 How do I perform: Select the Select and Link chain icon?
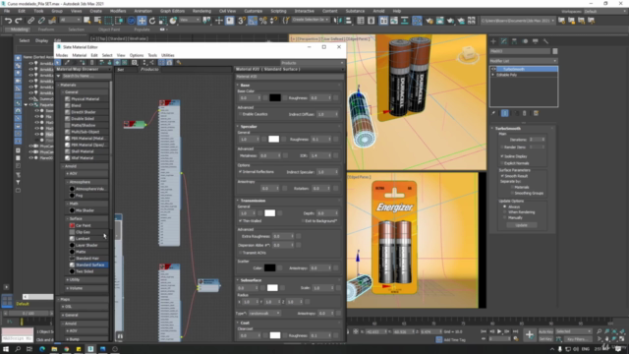point(30,21)
